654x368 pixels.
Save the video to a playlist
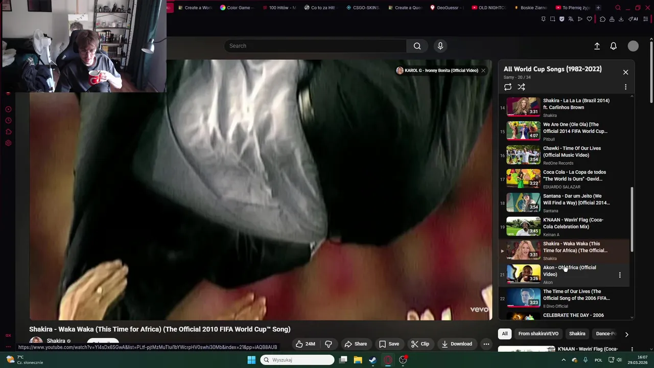[389, 344]
